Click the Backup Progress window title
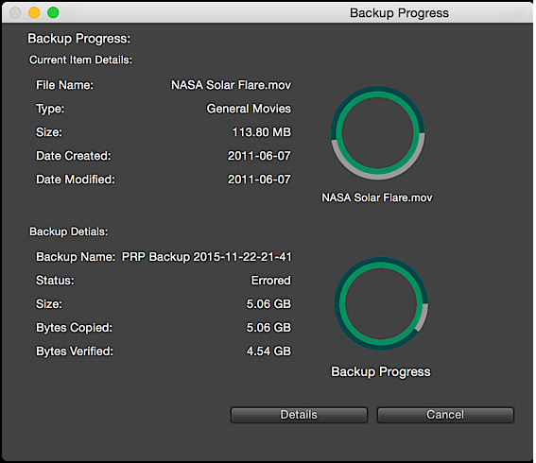536x463 pixels. (399, 13)
